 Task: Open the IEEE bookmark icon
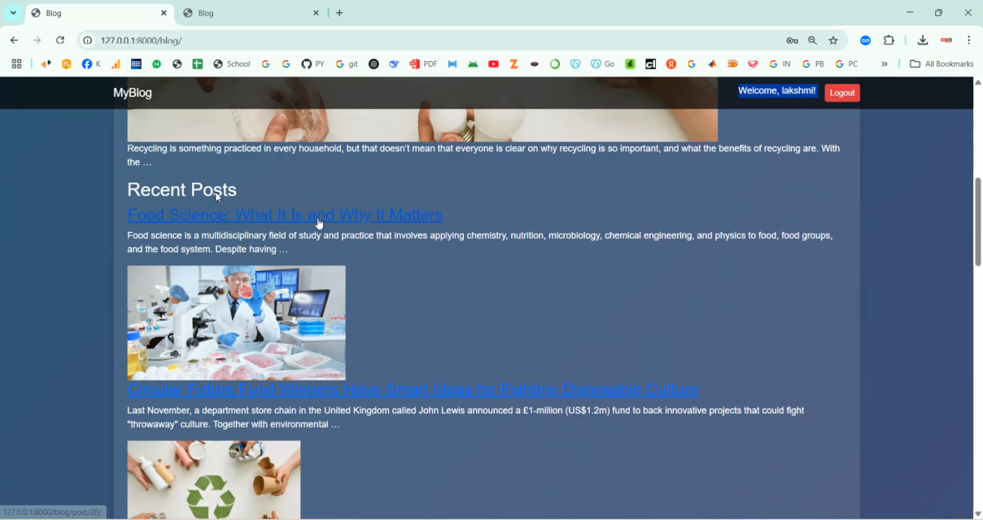click(136, 64)
